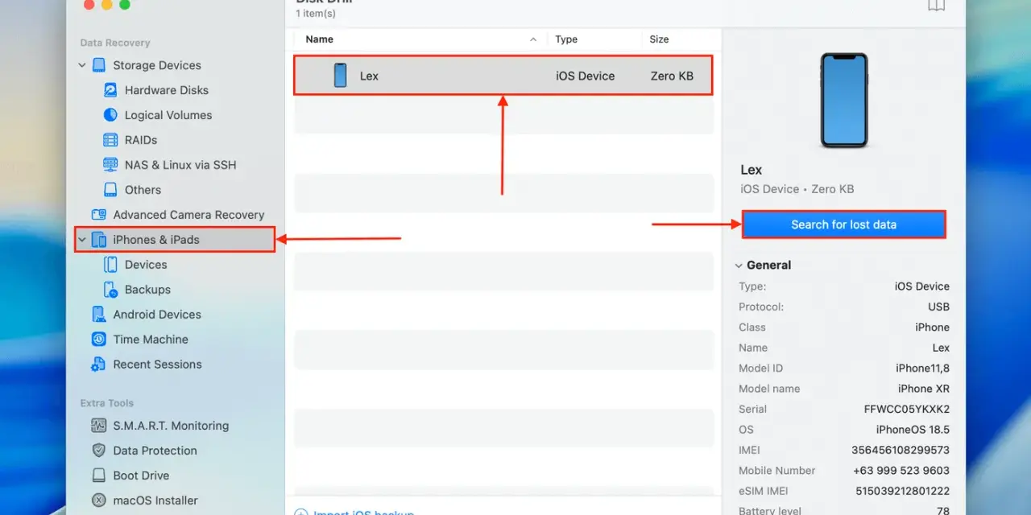Click the NAS & Linux via SSH icon
Viewport: 1031px width, 515px height.
point(110,165)
